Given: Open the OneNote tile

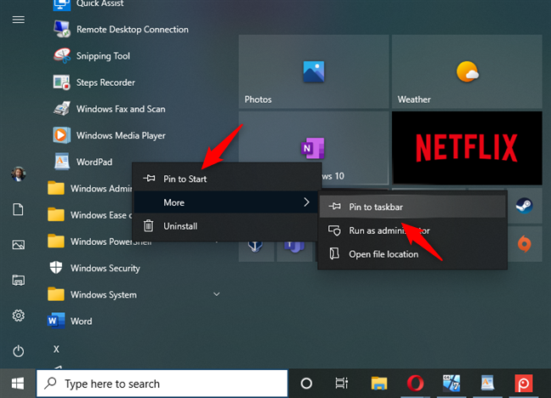Looking at the screenshot, I should pos(314,148).
